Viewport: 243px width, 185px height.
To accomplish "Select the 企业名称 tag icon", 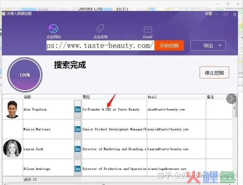I will click(100, 28).
